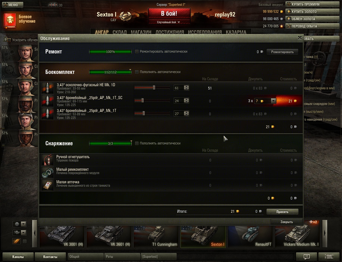
Task: Open the chat notifications speech bubble icon
Action: point(306,256)
